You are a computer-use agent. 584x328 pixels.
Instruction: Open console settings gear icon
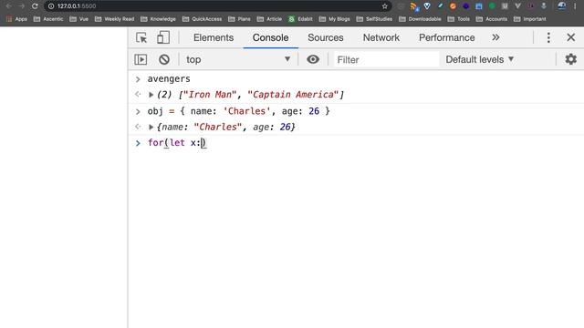pyautogui.click(x=570, y=59)
